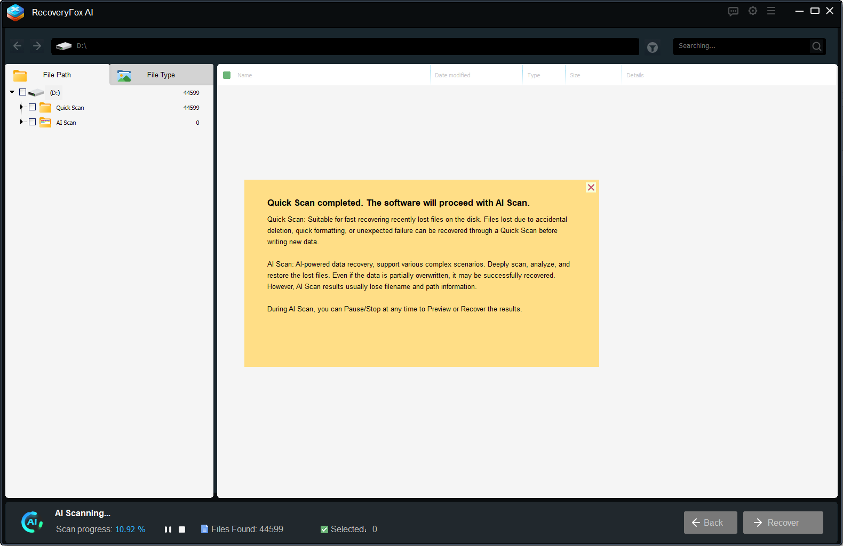Check the (D:) drive checkbox
843x546 pixels.
tap(22, 92)
